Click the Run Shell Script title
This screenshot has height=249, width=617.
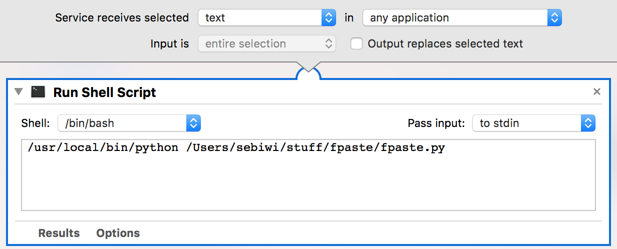pyautogui.click(x=105, y=92)
